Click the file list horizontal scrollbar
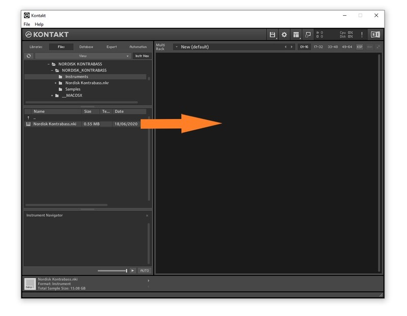Viewport: 407px width, 316px height. click(x=67, y=205)
